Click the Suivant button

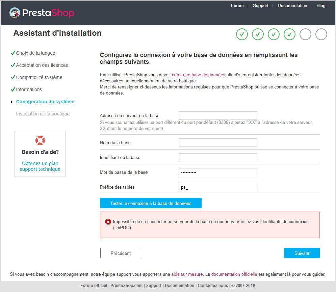coord(302,253)
